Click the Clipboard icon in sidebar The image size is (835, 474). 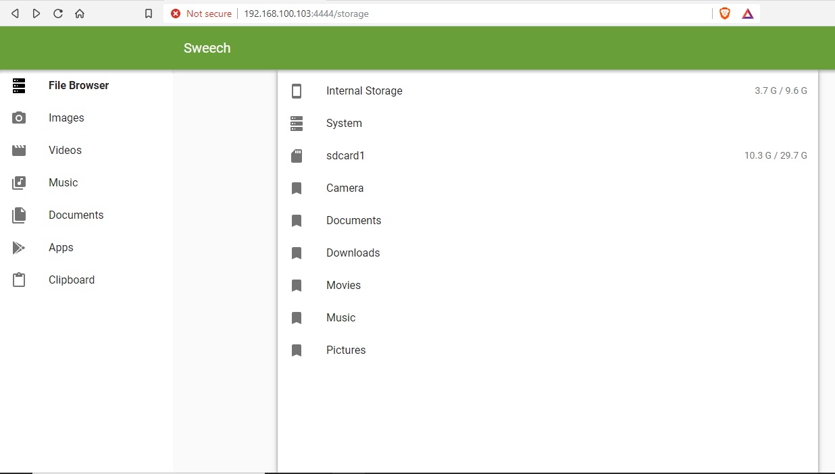(19, 280)
